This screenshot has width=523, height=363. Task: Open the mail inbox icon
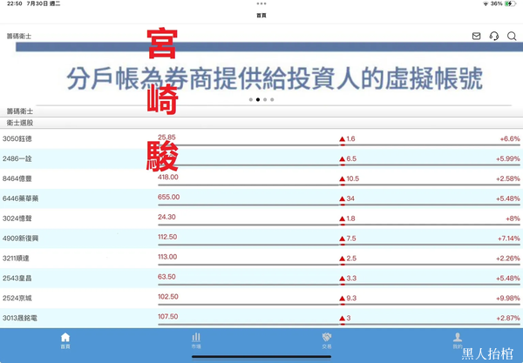pyautogui.click(x=476, y=36)
